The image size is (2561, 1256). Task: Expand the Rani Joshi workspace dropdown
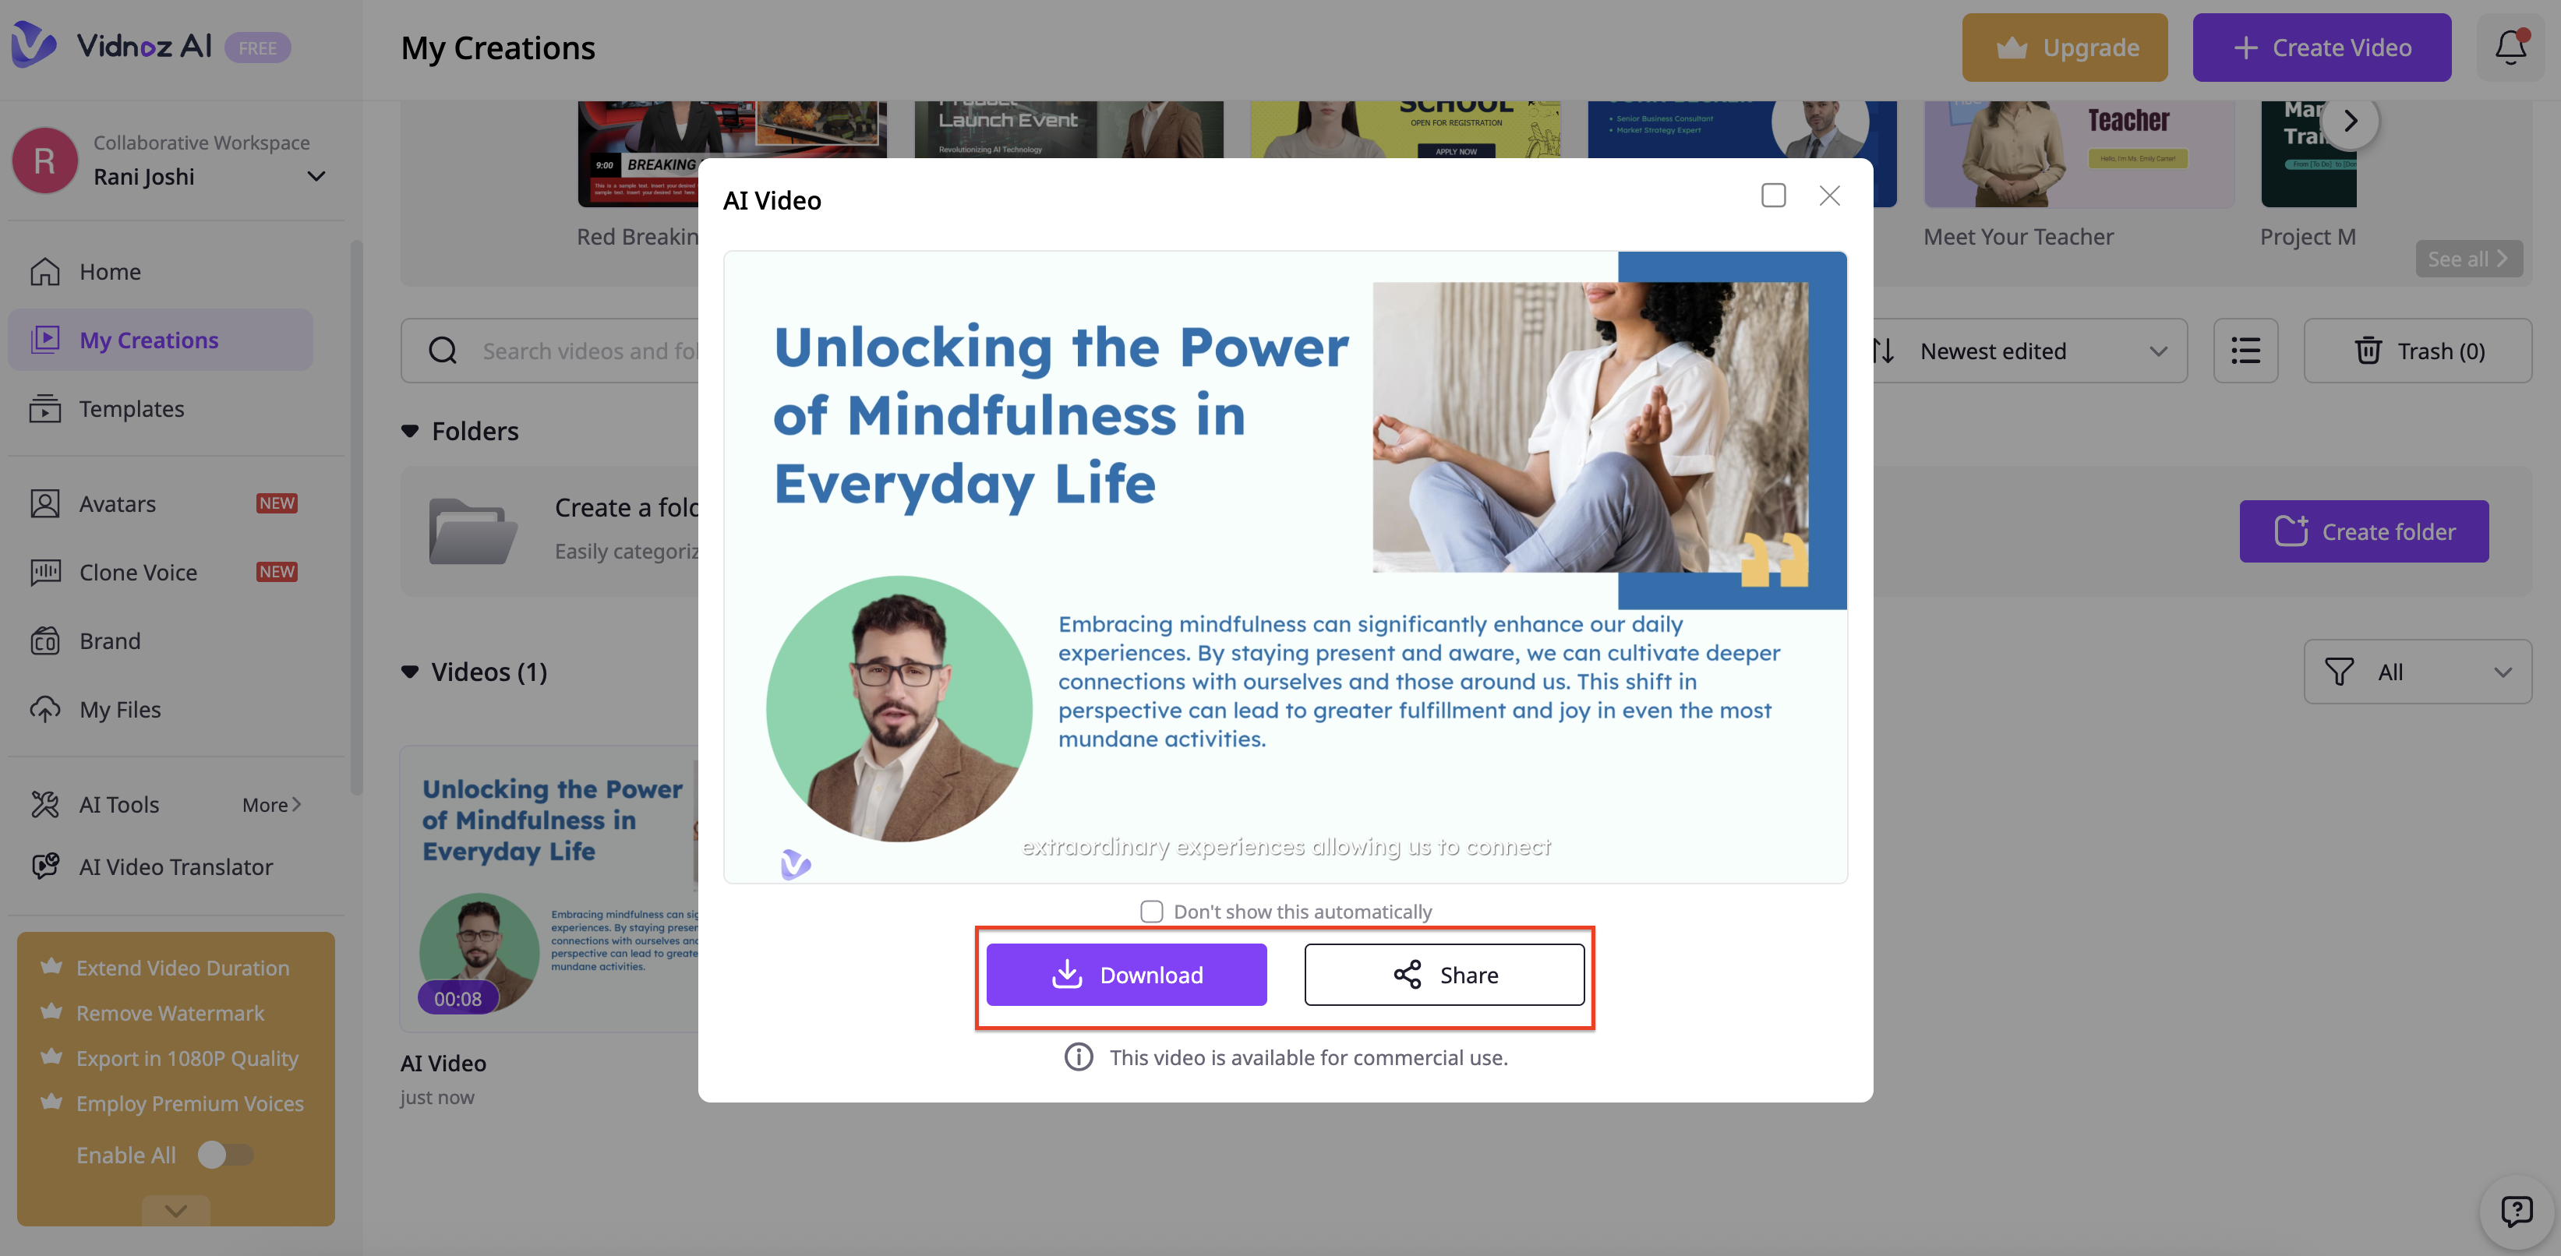coord(316,177)
